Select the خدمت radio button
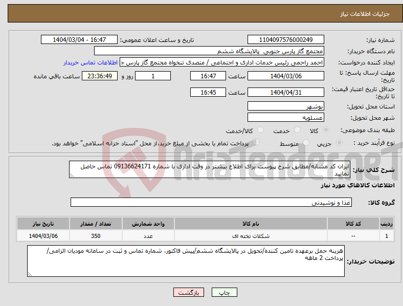403x306 pixels. (x=297, y=130)
